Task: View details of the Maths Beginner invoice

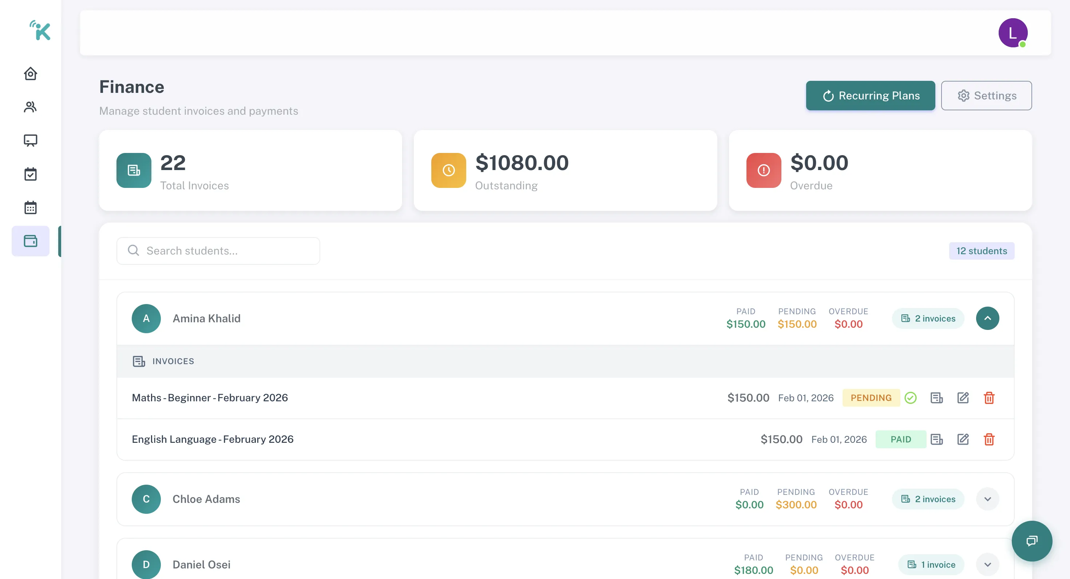Action: point(936,398)
